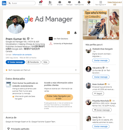Open Mensajes chat icon
123x130 pixels.
[69, 3]
